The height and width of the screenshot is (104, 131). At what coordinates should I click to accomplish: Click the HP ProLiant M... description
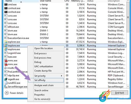(x=116, y=72)
